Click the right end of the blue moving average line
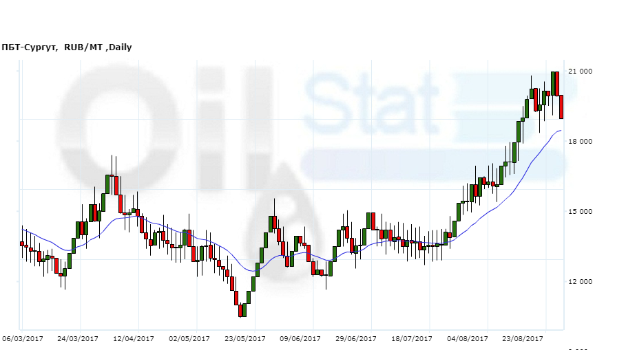Screen dimensions: 626x350 click(x=561, y=130)
